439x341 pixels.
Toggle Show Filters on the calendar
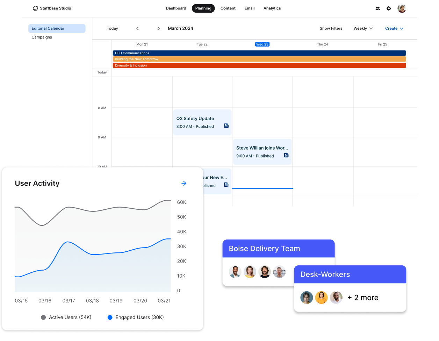click(x=331, y=28)
